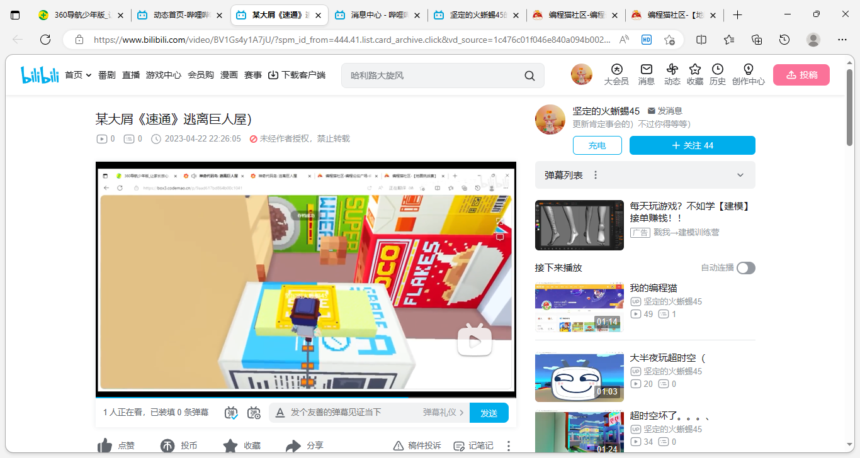This screenshot has width=860, height=458.
Task: Switch to 360导航少年版 tab
Action: pyautogui.click(x=82, y=14)
